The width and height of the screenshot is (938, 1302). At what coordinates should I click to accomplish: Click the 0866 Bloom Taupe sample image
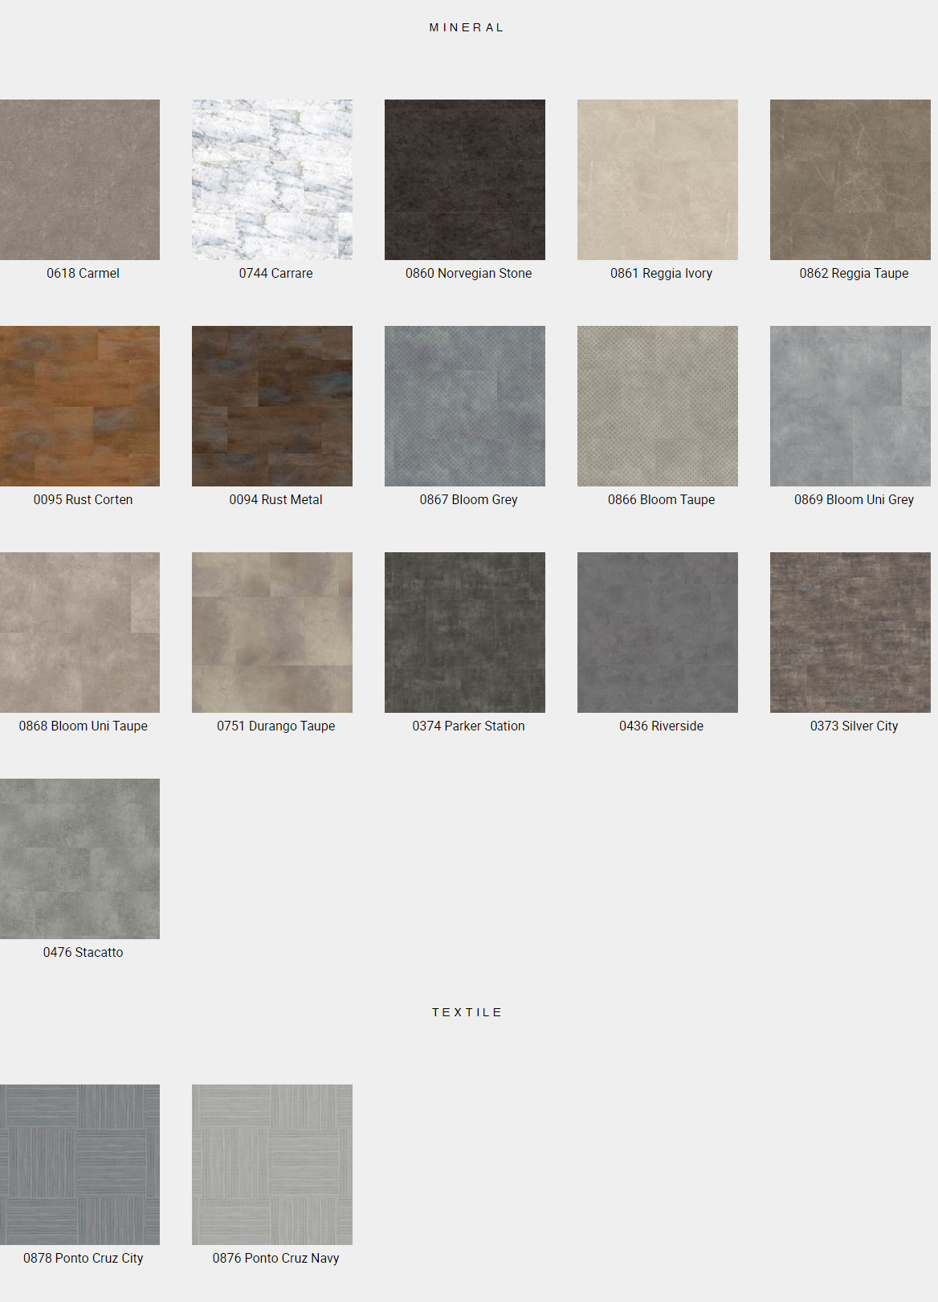point(658,406)
